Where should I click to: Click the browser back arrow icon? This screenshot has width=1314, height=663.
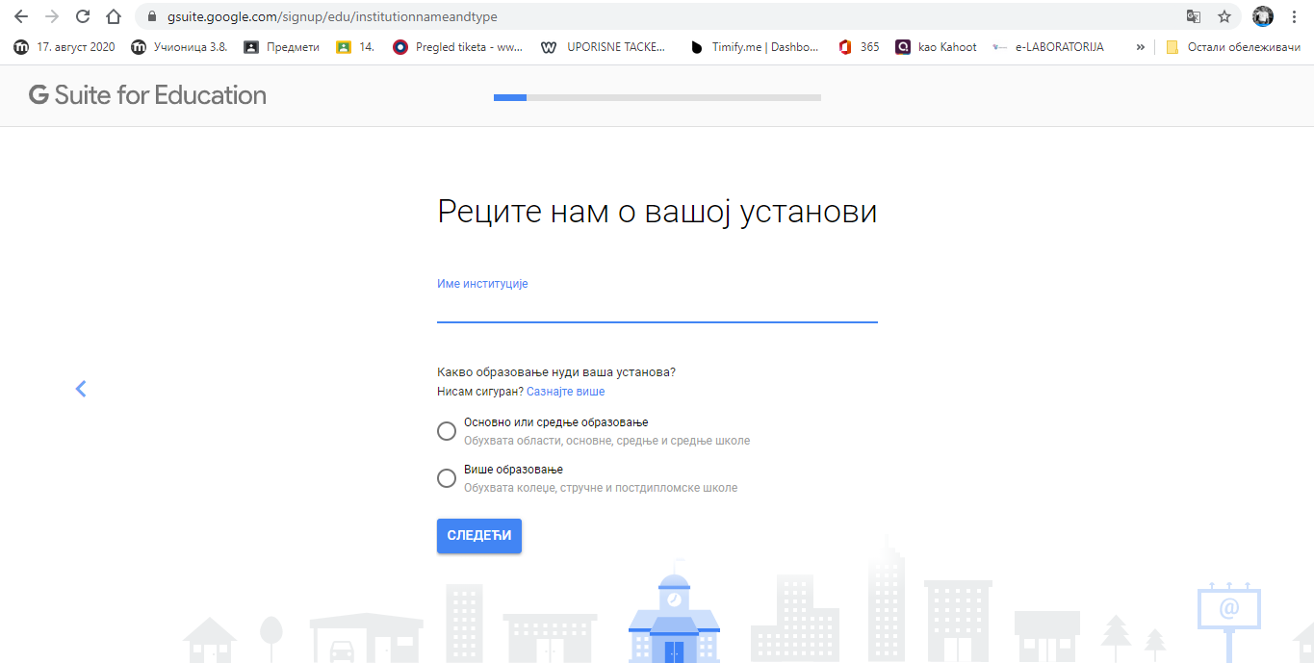point(21,16)
